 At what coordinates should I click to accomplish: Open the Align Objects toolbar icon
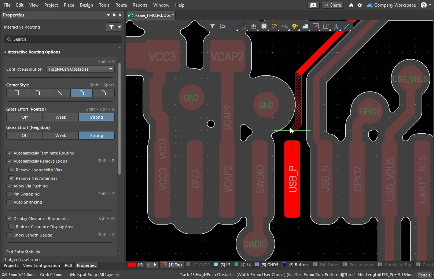254,26
